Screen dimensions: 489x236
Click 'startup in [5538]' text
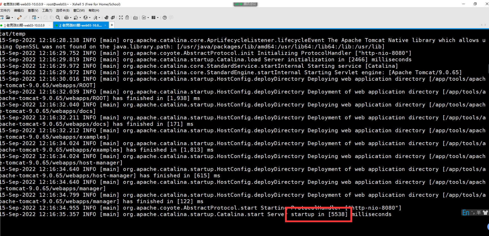(x=319, y=215)
